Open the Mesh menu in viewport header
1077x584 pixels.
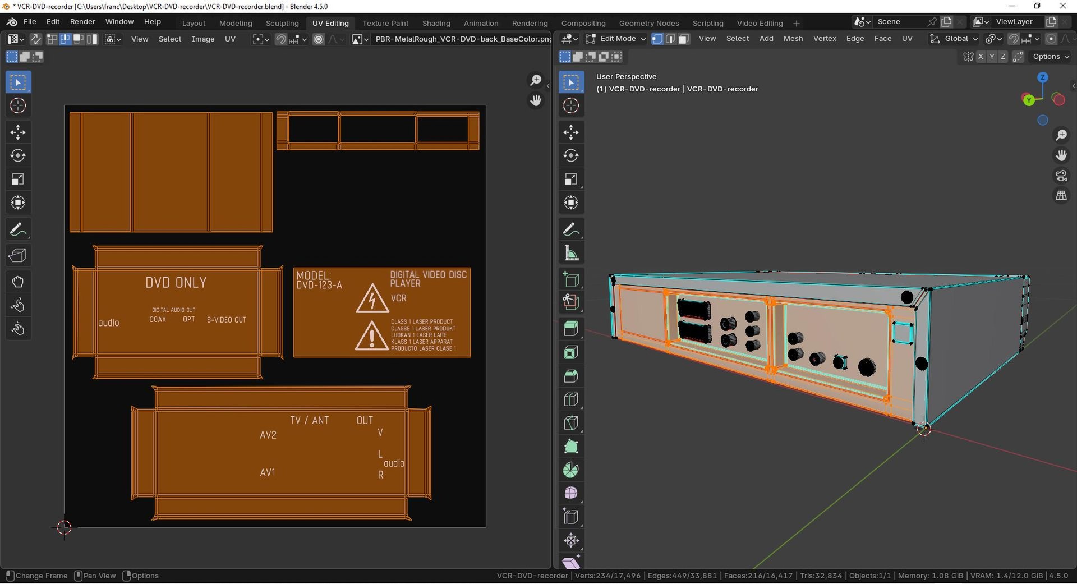click(793, 39)
